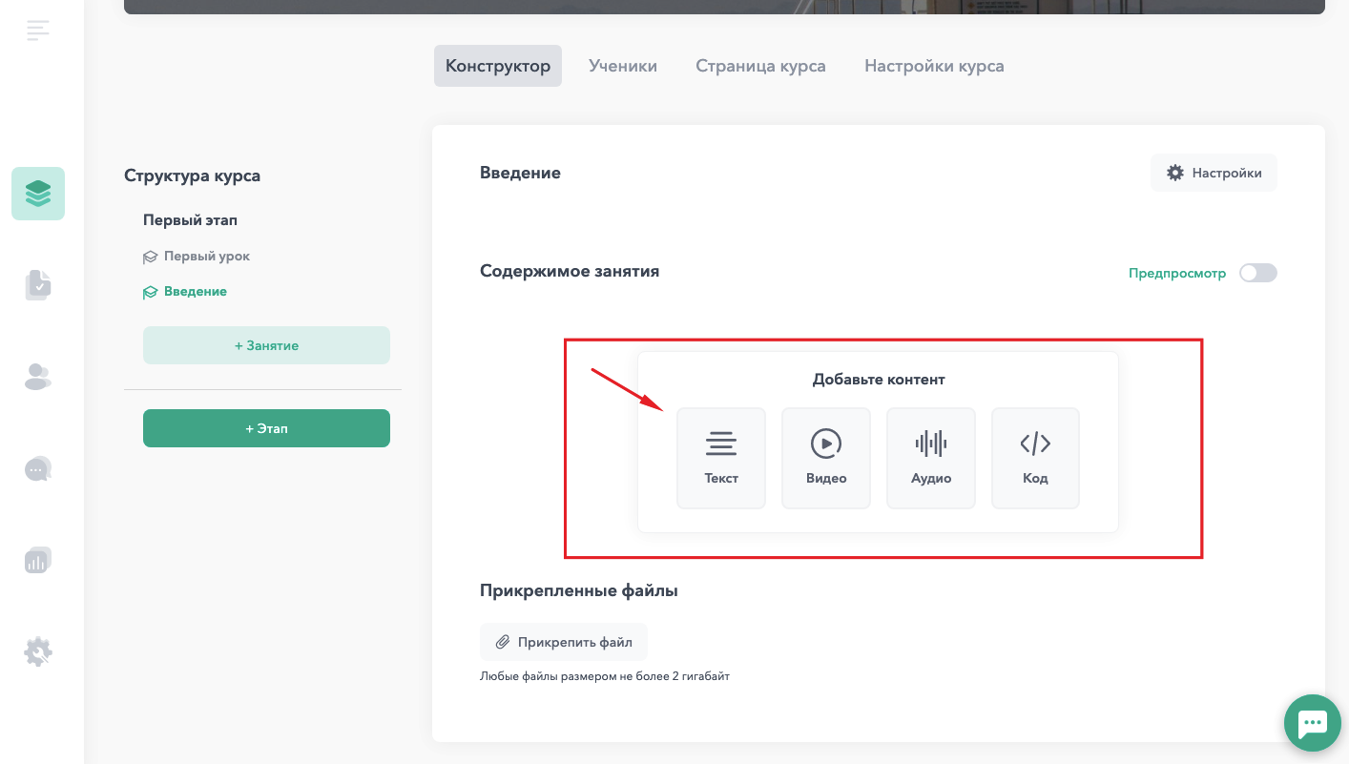Open the courses layers icon in sidebar
The height and width of the screenshot is (764, 1349).
pyautogui.click(x=38, y=194)
